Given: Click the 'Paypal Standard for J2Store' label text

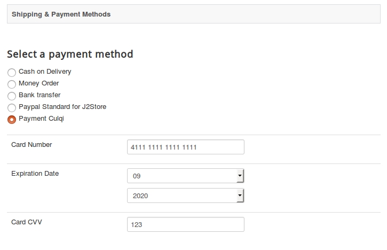Looking at the screenshot, I should 62,107.
